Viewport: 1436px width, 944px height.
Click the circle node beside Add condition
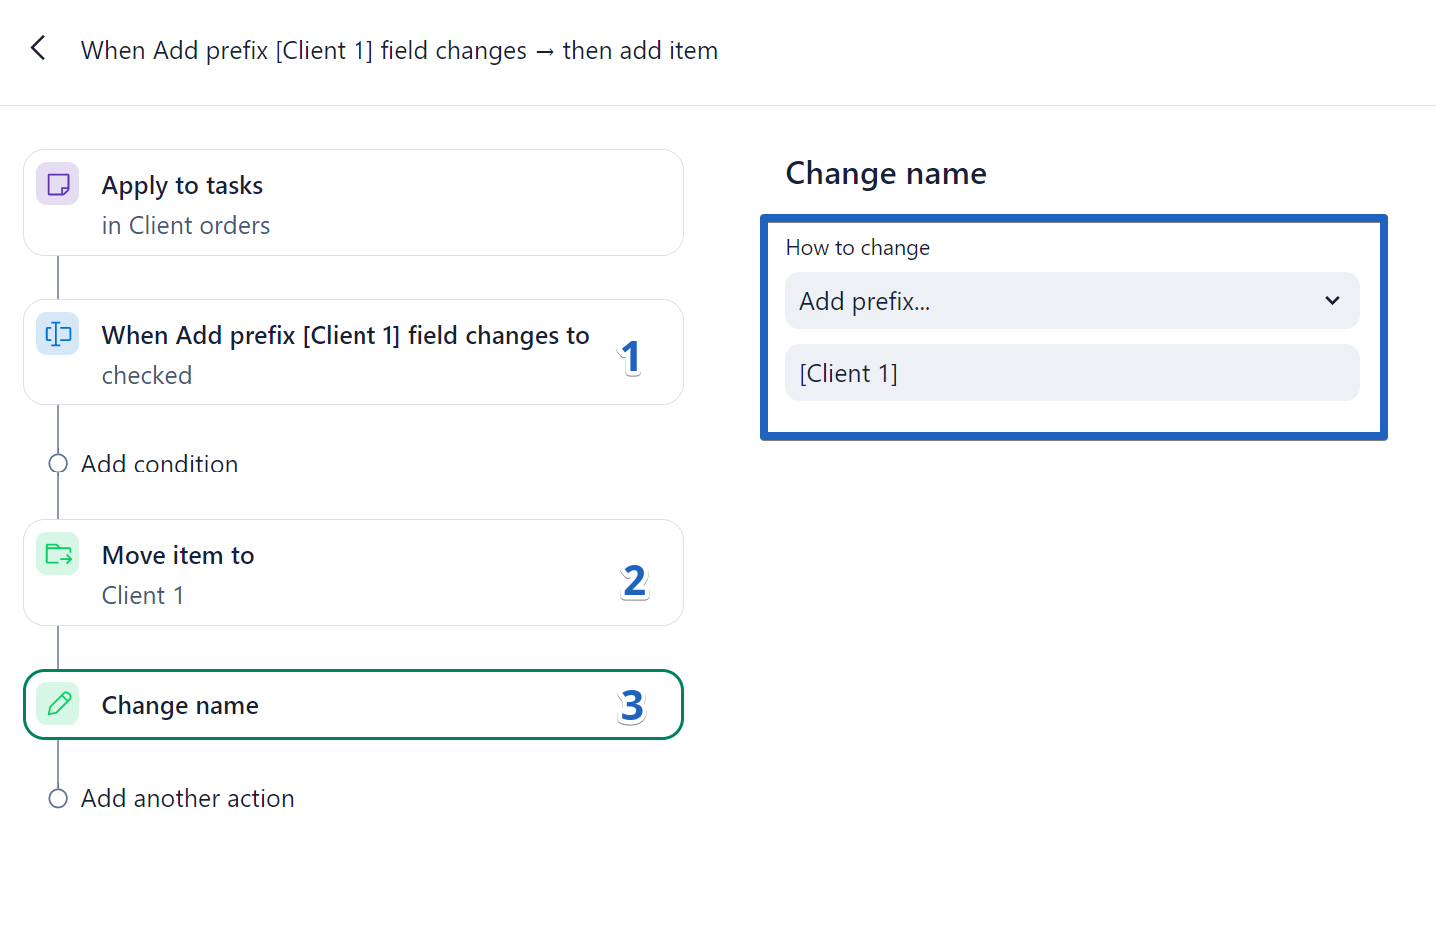pos(58,464)
